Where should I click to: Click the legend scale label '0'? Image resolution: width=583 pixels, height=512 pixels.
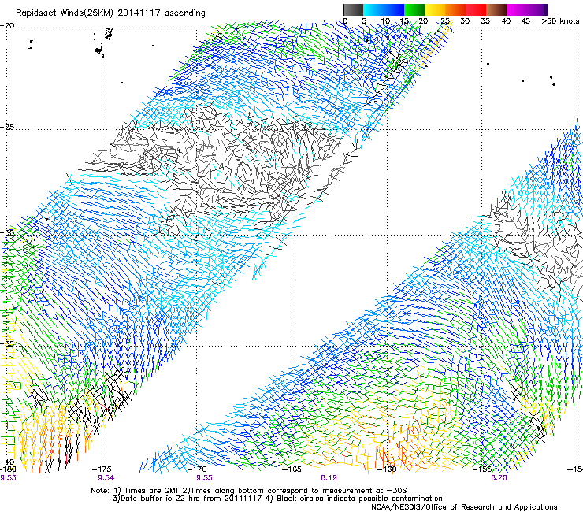pos(345,20)
